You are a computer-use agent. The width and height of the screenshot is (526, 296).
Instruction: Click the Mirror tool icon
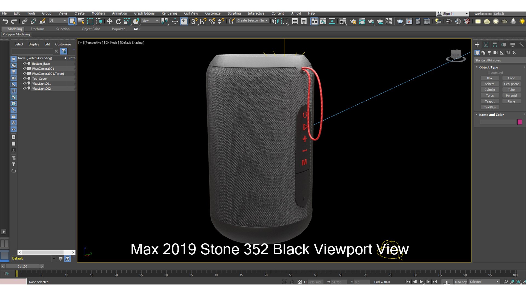275,21
